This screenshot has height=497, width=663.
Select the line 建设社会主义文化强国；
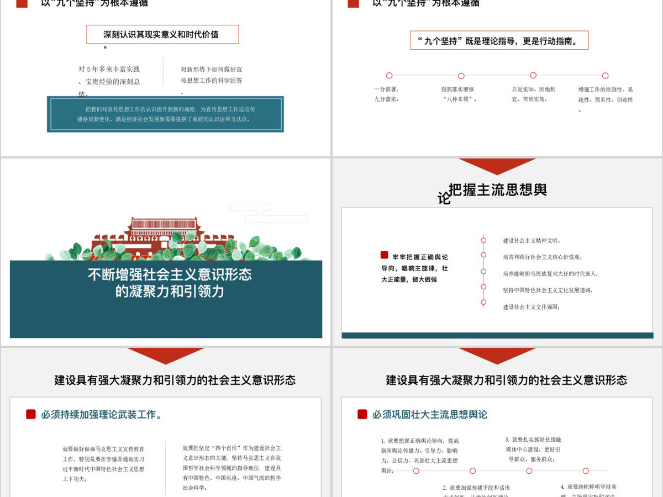click(x=531, y=307)
